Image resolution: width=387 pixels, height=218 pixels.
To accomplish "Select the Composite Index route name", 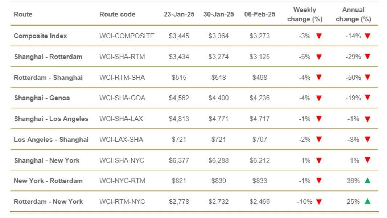I will click(x=40, y=36).
